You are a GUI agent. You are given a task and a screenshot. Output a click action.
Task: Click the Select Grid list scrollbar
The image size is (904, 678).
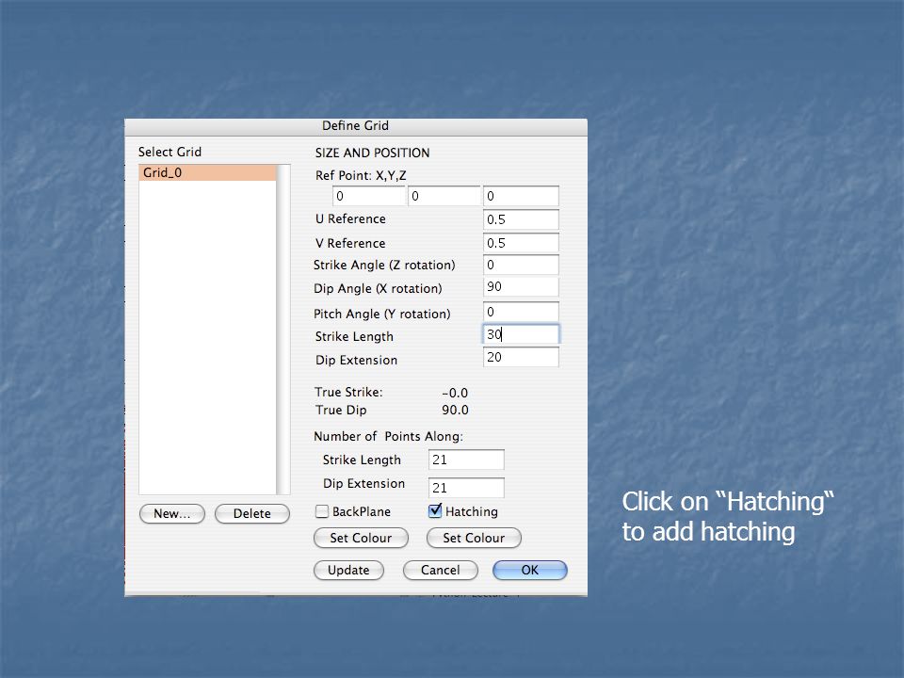click(283, 330)
